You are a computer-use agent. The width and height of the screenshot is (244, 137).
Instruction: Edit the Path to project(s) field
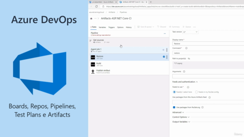coord(208,65)
